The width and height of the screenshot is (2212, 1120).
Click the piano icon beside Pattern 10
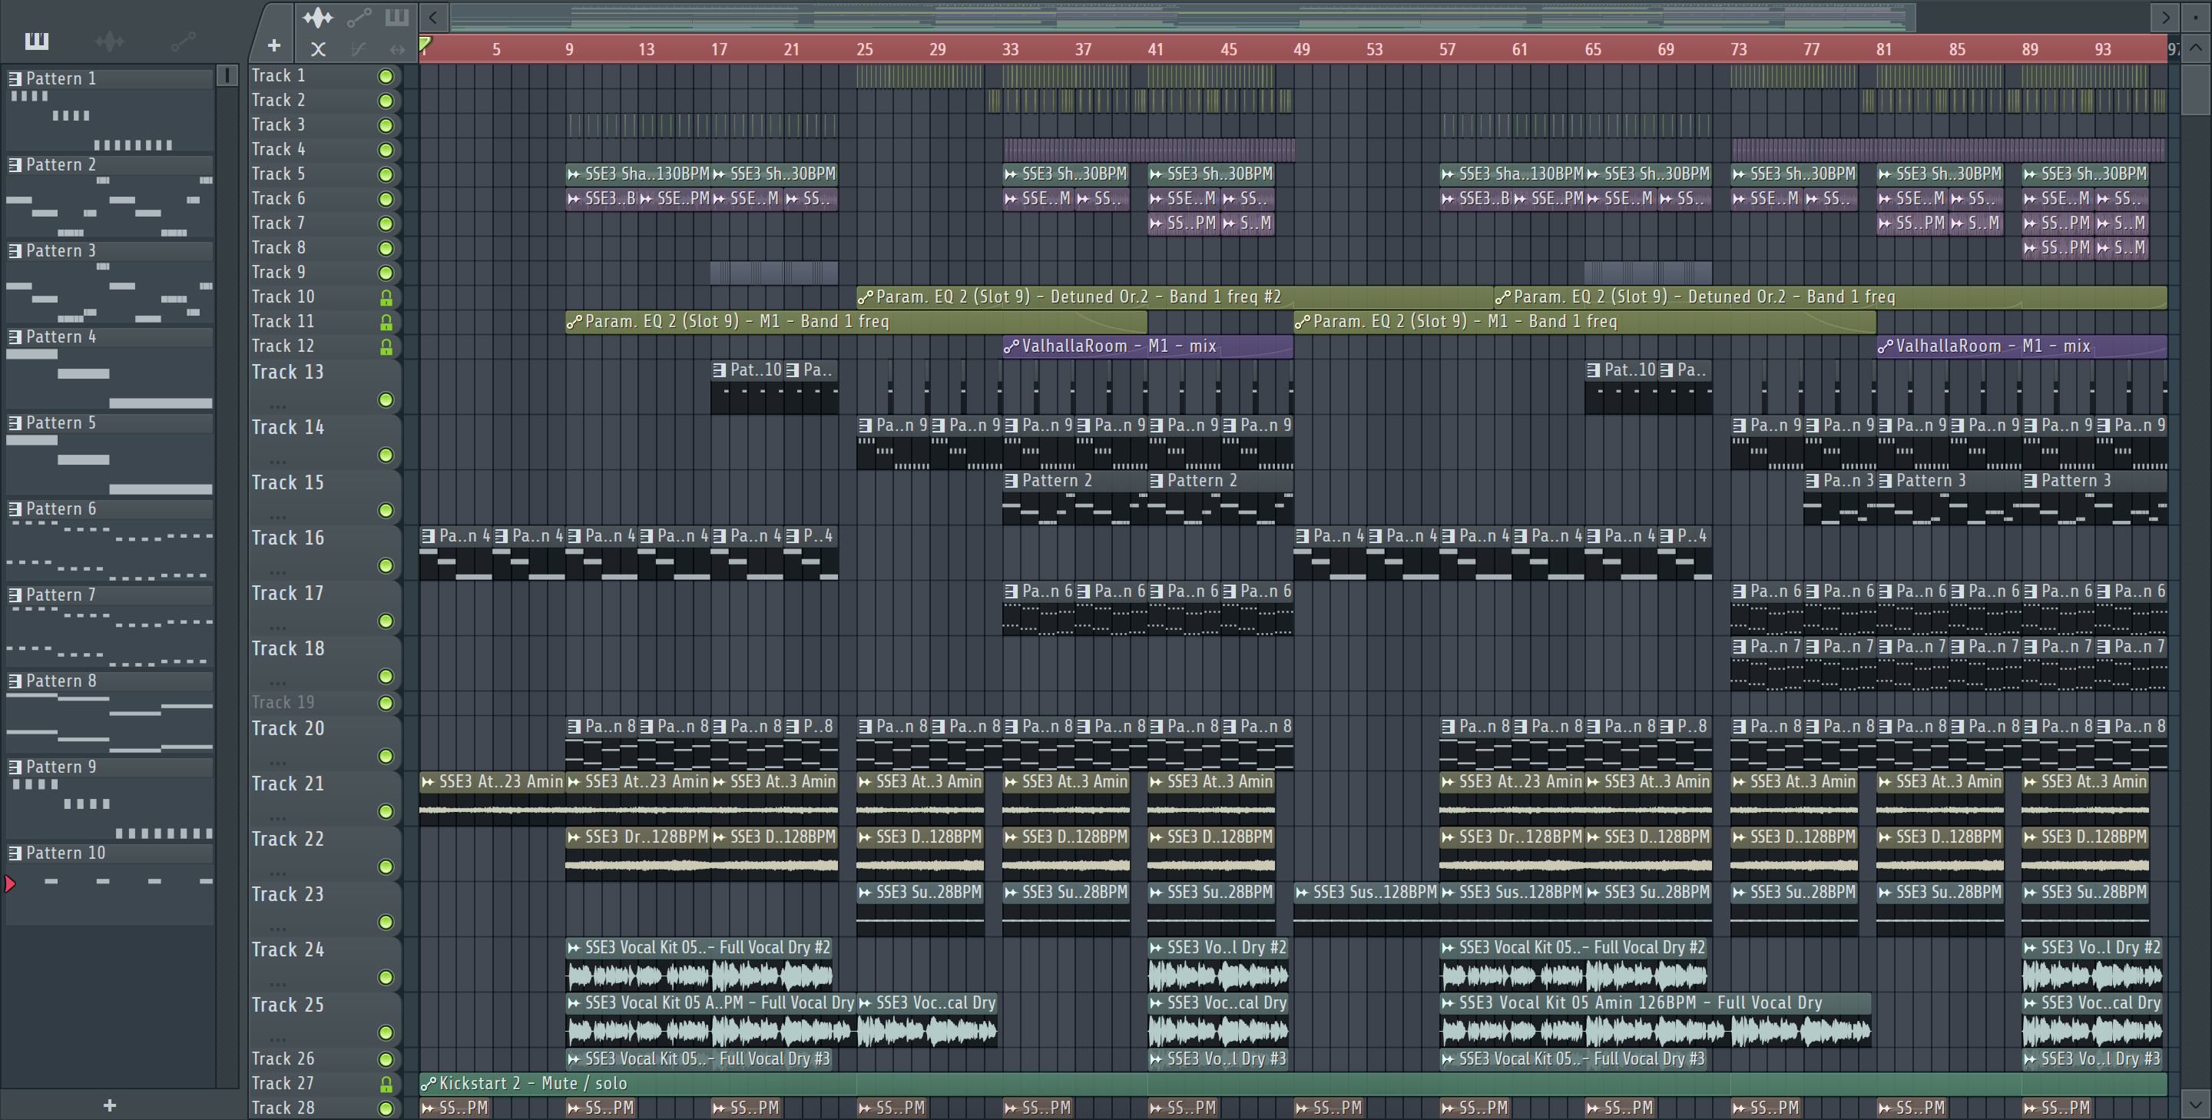pos(15,853)
